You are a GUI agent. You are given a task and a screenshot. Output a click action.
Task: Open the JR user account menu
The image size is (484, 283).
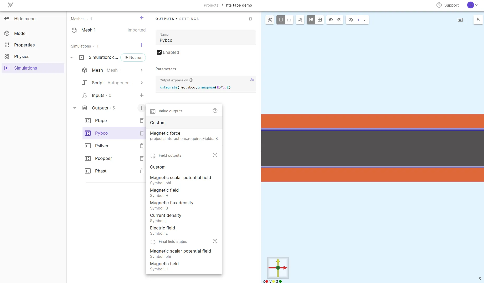pos(472,5)
